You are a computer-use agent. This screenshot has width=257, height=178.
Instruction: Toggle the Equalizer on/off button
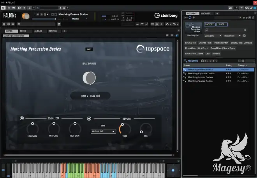[x=22, y=118]
